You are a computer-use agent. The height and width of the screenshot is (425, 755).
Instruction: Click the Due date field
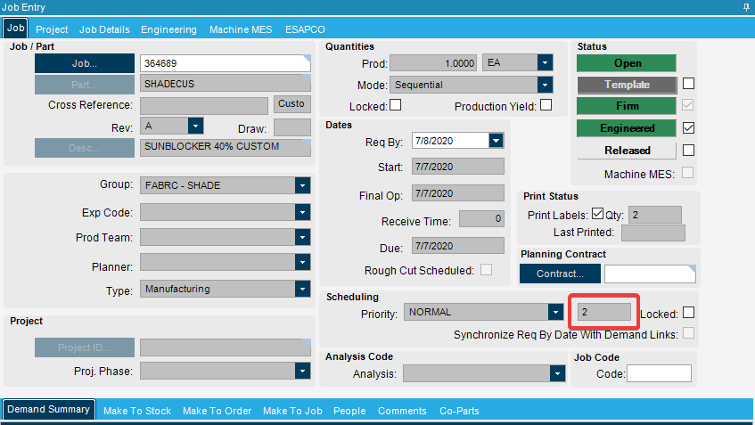click(458, 246)
